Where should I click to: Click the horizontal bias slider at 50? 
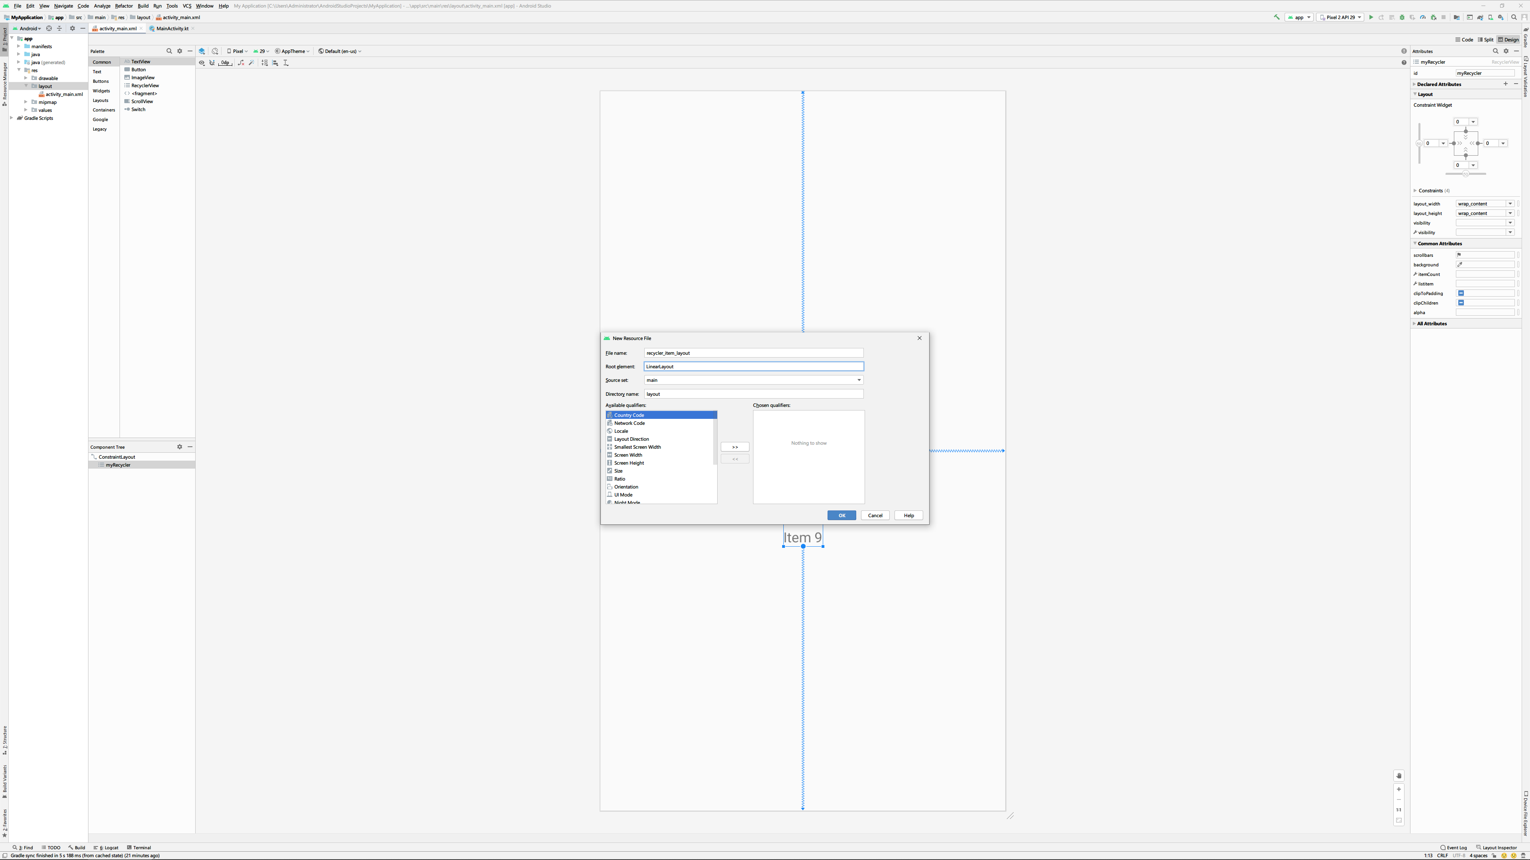[x=1465, y=174]
